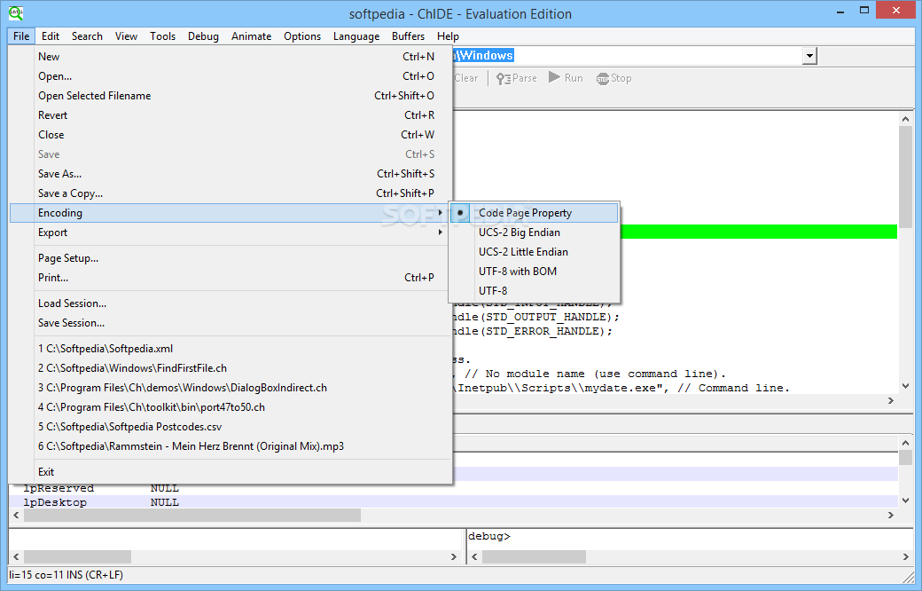Click editor vertical scrollbar down arrow

tap(905, 387)
